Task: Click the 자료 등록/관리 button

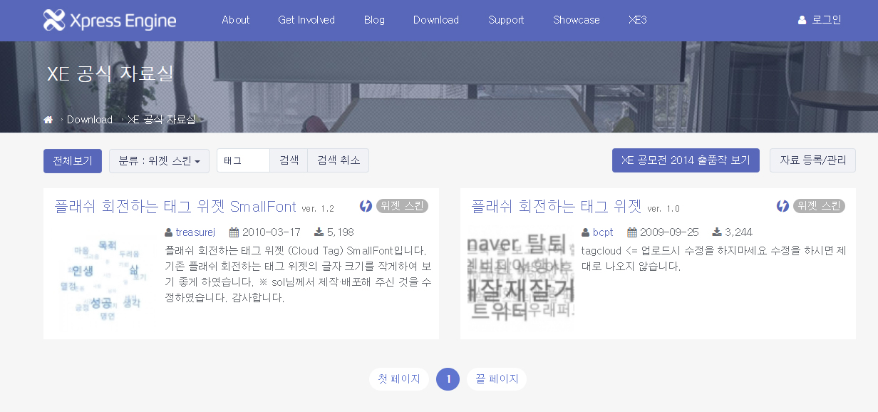Action: tap(812, 160)
